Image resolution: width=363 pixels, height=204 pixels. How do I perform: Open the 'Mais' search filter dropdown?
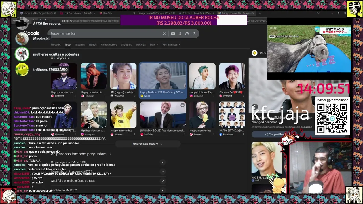(x=154, y=44)
